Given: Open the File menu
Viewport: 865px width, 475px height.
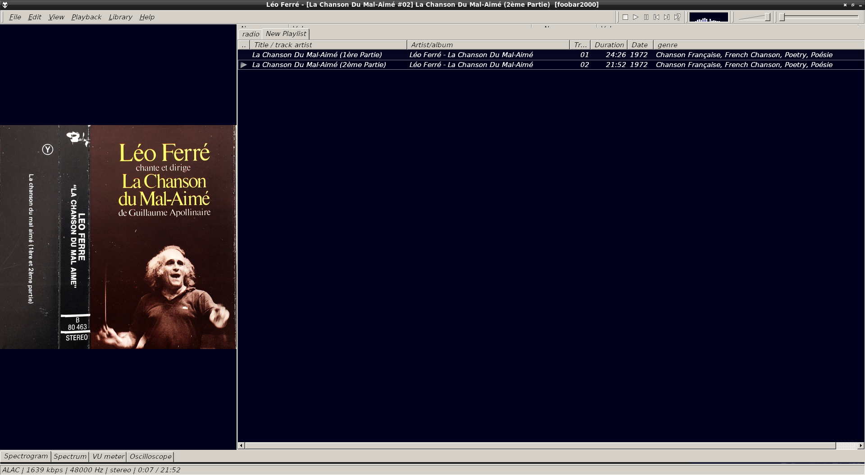Looking at the screenshot, I should [15, 17].
